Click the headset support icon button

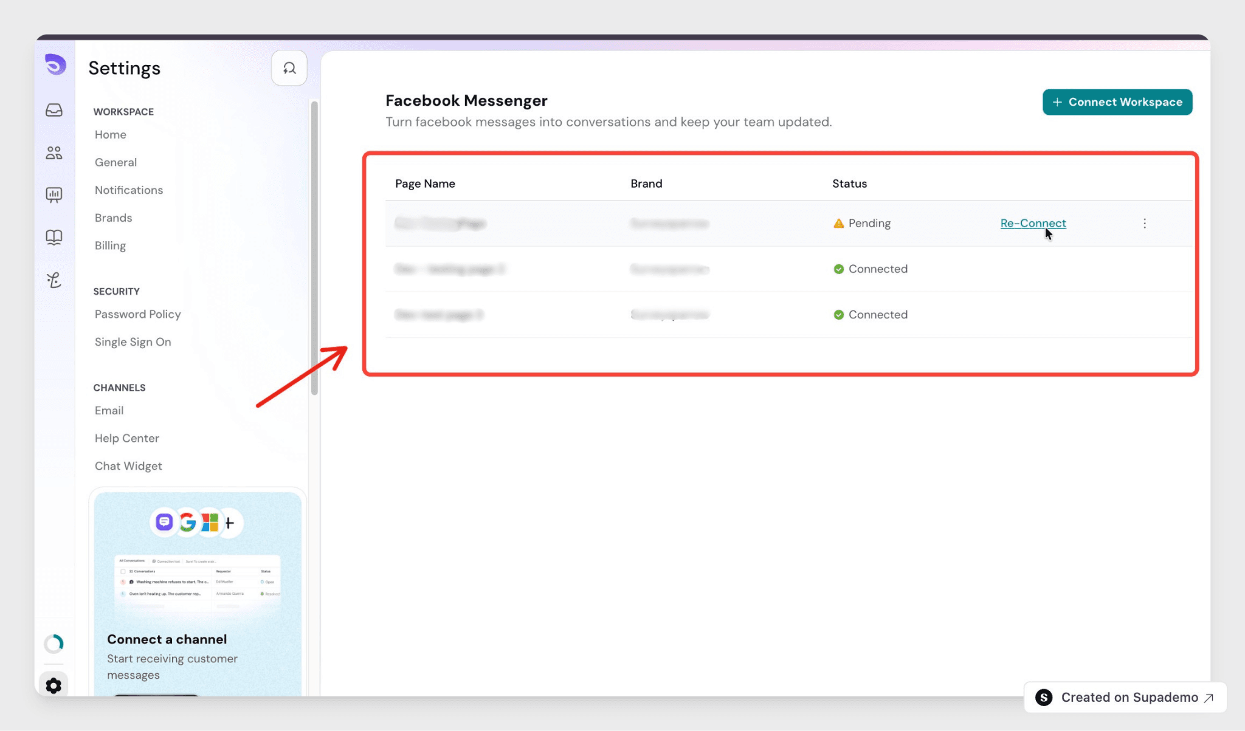tap(289, 68)
